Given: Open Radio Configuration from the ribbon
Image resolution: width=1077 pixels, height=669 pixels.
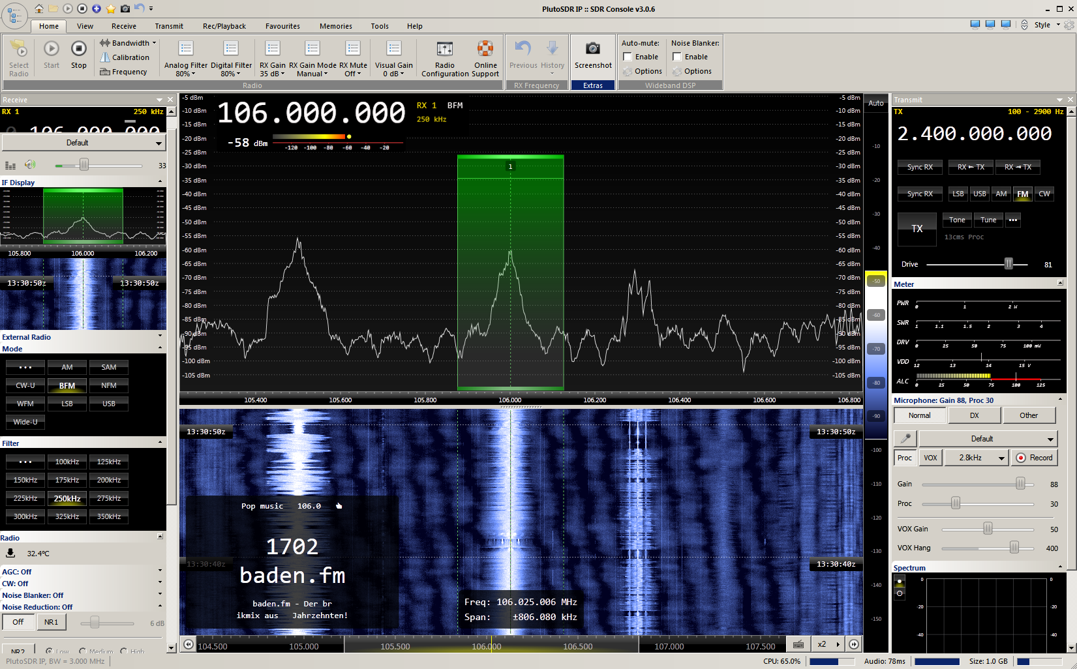Looking at the screenshot, I should tap(444, 49).
